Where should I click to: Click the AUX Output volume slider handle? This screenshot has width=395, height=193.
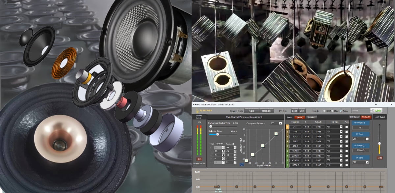pyautogui.click(x=380, y=143)
